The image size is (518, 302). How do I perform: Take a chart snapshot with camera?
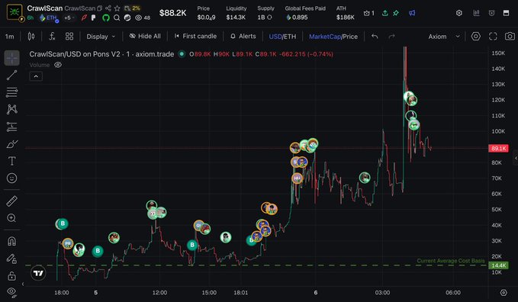click(510, 37)
